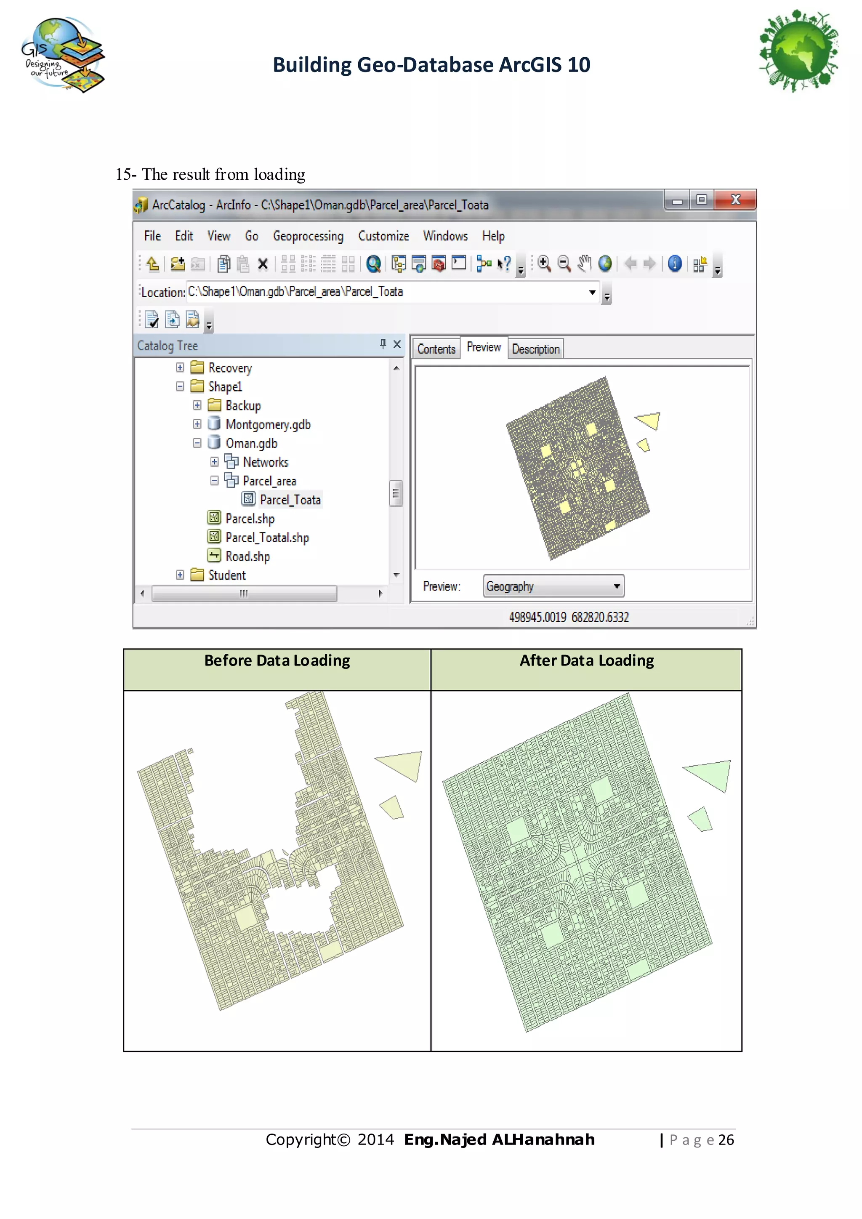Select Parcel_Toata feature class in tree

tap(290, 500)
